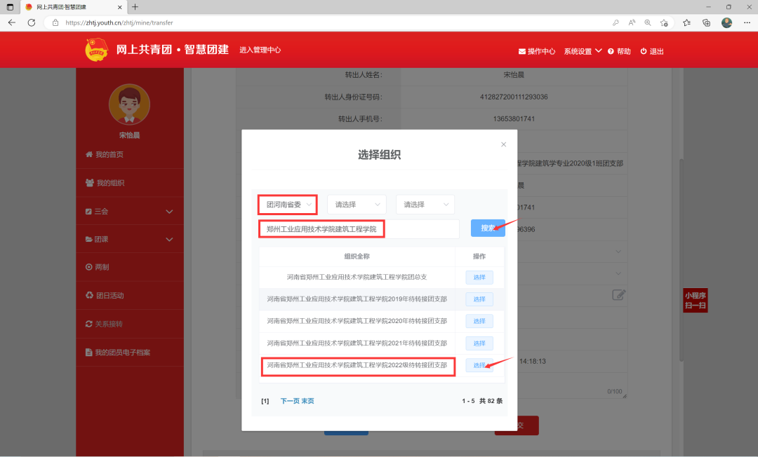Open 我的团员电子档案 in sidebar
Viewport: 758px width, 457px height.
(122, 352)
